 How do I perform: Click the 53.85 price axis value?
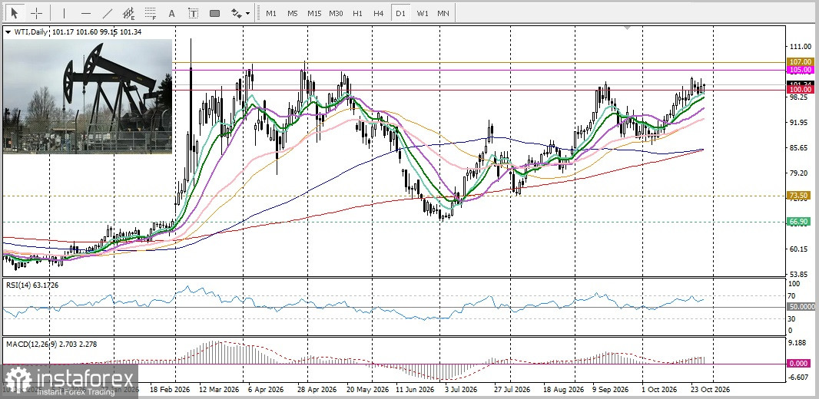point(801,275)
